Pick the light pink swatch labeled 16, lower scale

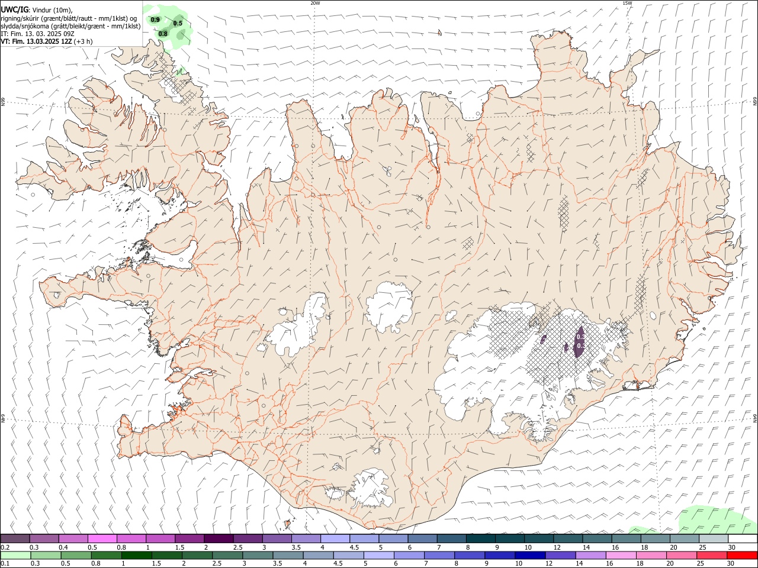[x=621, y=555]
